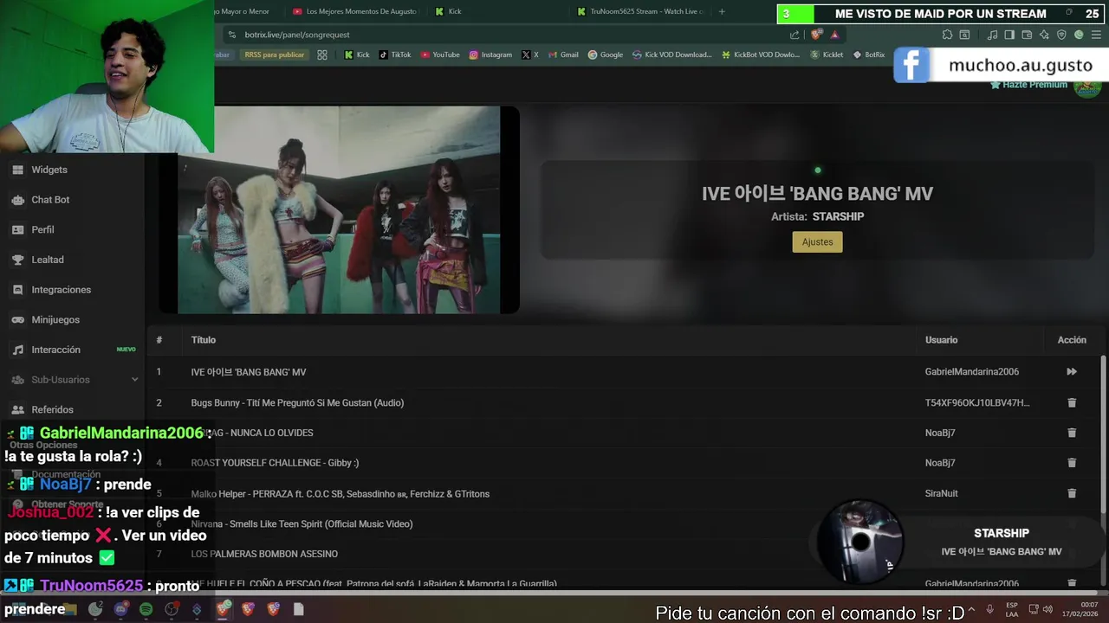Open the Kick VOD Download bookmark

[x=671, y=55]
